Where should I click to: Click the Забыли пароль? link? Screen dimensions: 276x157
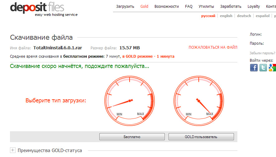coord(262,53)
